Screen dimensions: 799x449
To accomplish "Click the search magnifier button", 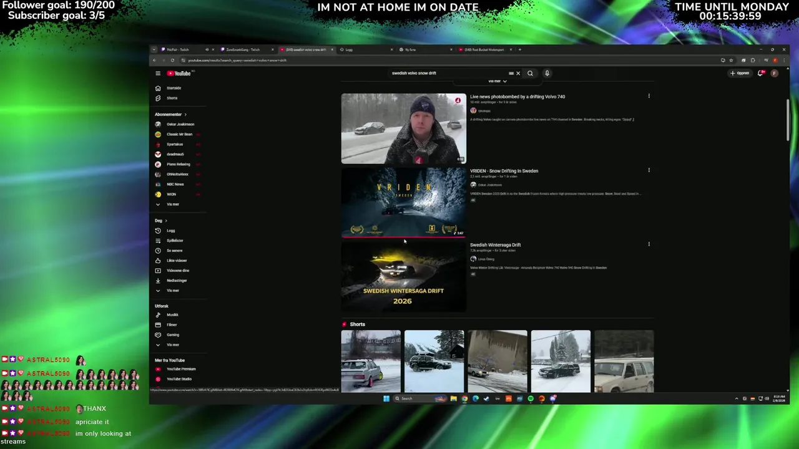I will pos(530,73).
